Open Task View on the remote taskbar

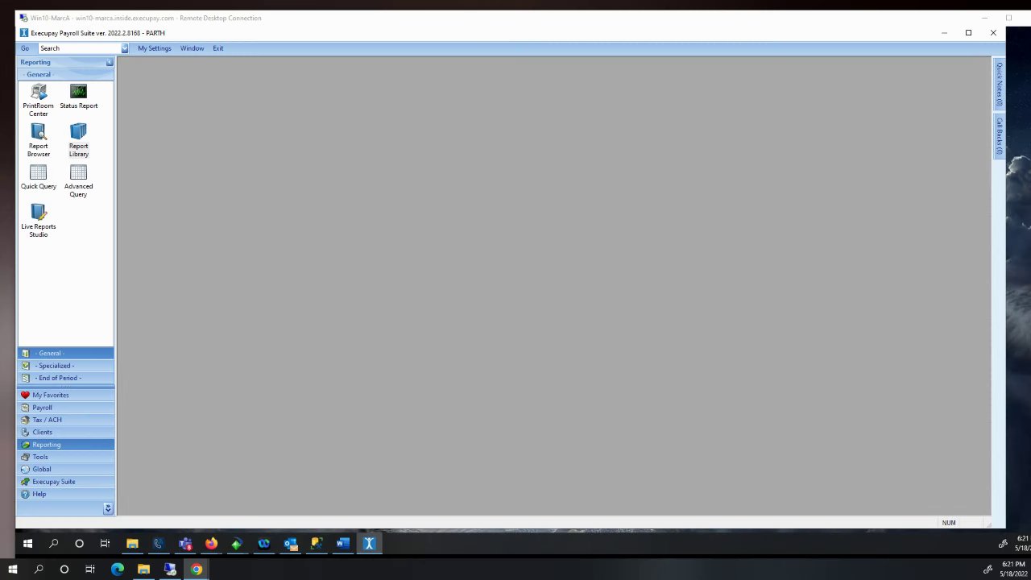click(105, 544)
